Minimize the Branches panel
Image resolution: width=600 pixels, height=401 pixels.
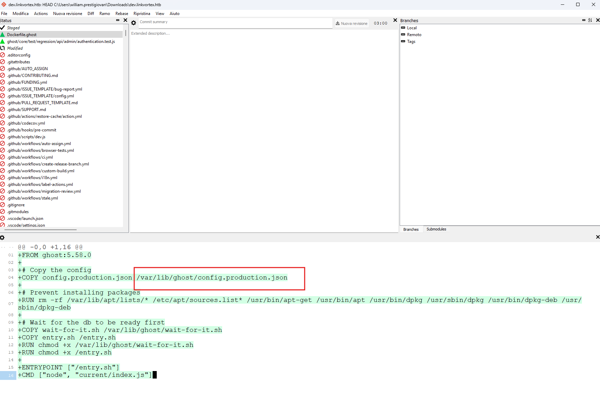pyautogui.click(x=584, y=20)
